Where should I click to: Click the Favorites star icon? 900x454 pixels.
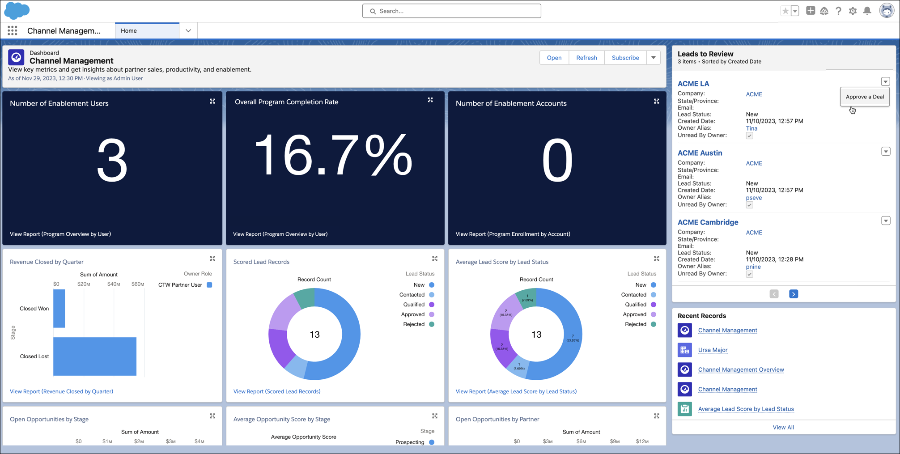pyautogui.click(x=785, y=11)
